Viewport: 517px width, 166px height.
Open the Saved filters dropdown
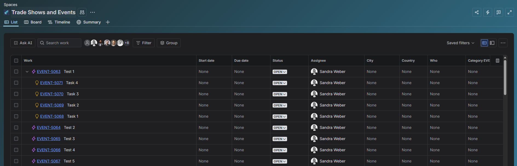[x=460, y=43]
